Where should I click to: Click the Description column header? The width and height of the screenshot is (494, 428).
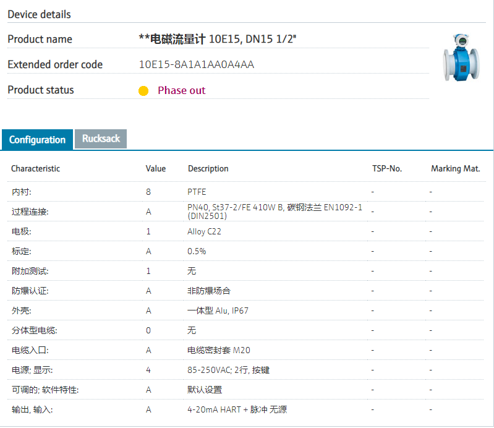(x=208, y=168)
